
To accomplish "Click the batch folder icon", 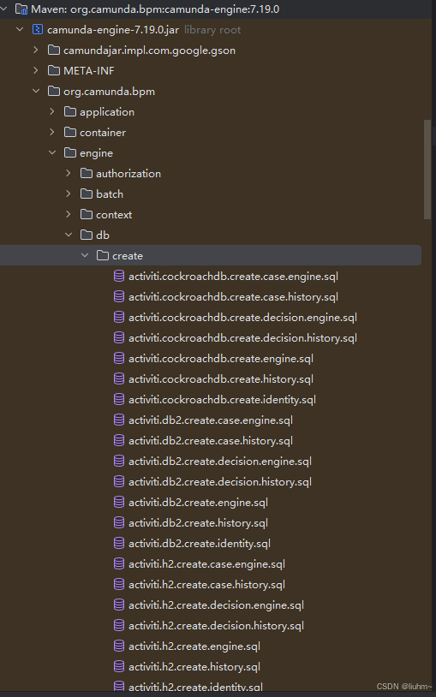I will (x=87, y=194).
